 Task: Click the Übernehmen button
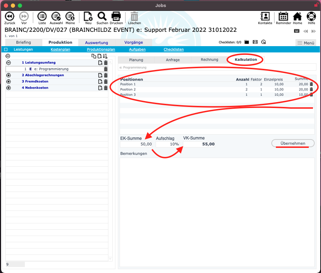pos(293,143)
